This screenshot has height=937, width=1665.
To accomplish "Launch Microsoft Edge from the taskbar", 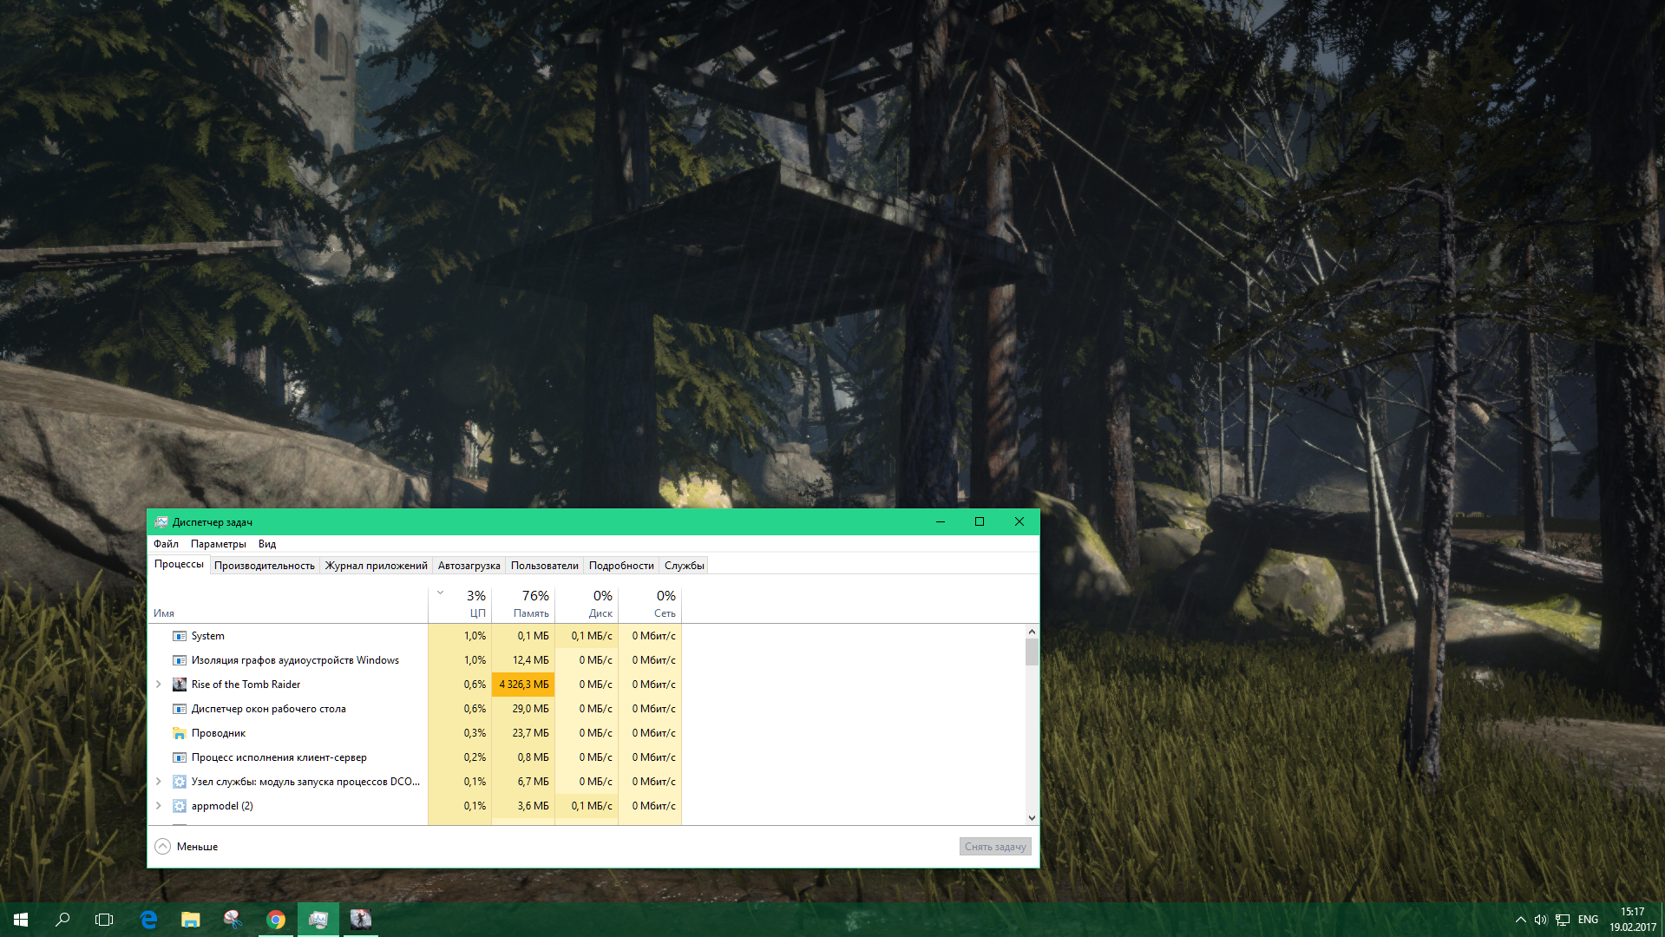I will [x=149, y=920].
